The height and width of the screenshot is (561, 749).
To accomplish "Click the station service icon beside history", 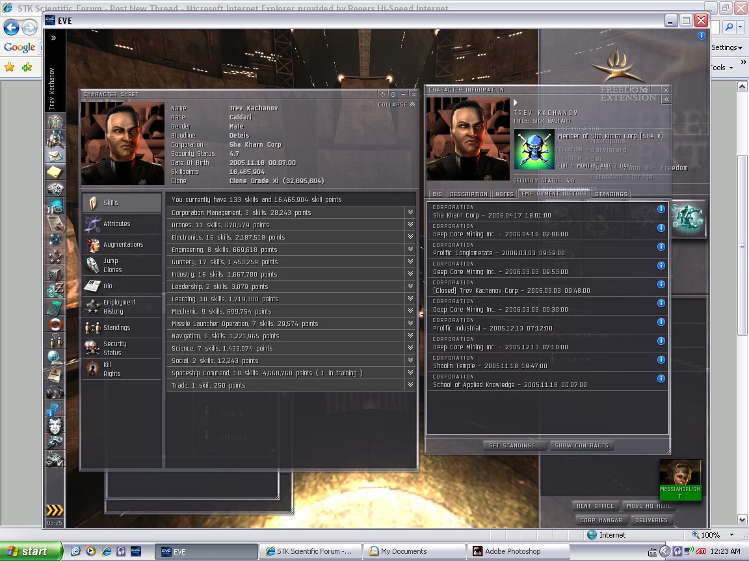I will tap(689, 219).
